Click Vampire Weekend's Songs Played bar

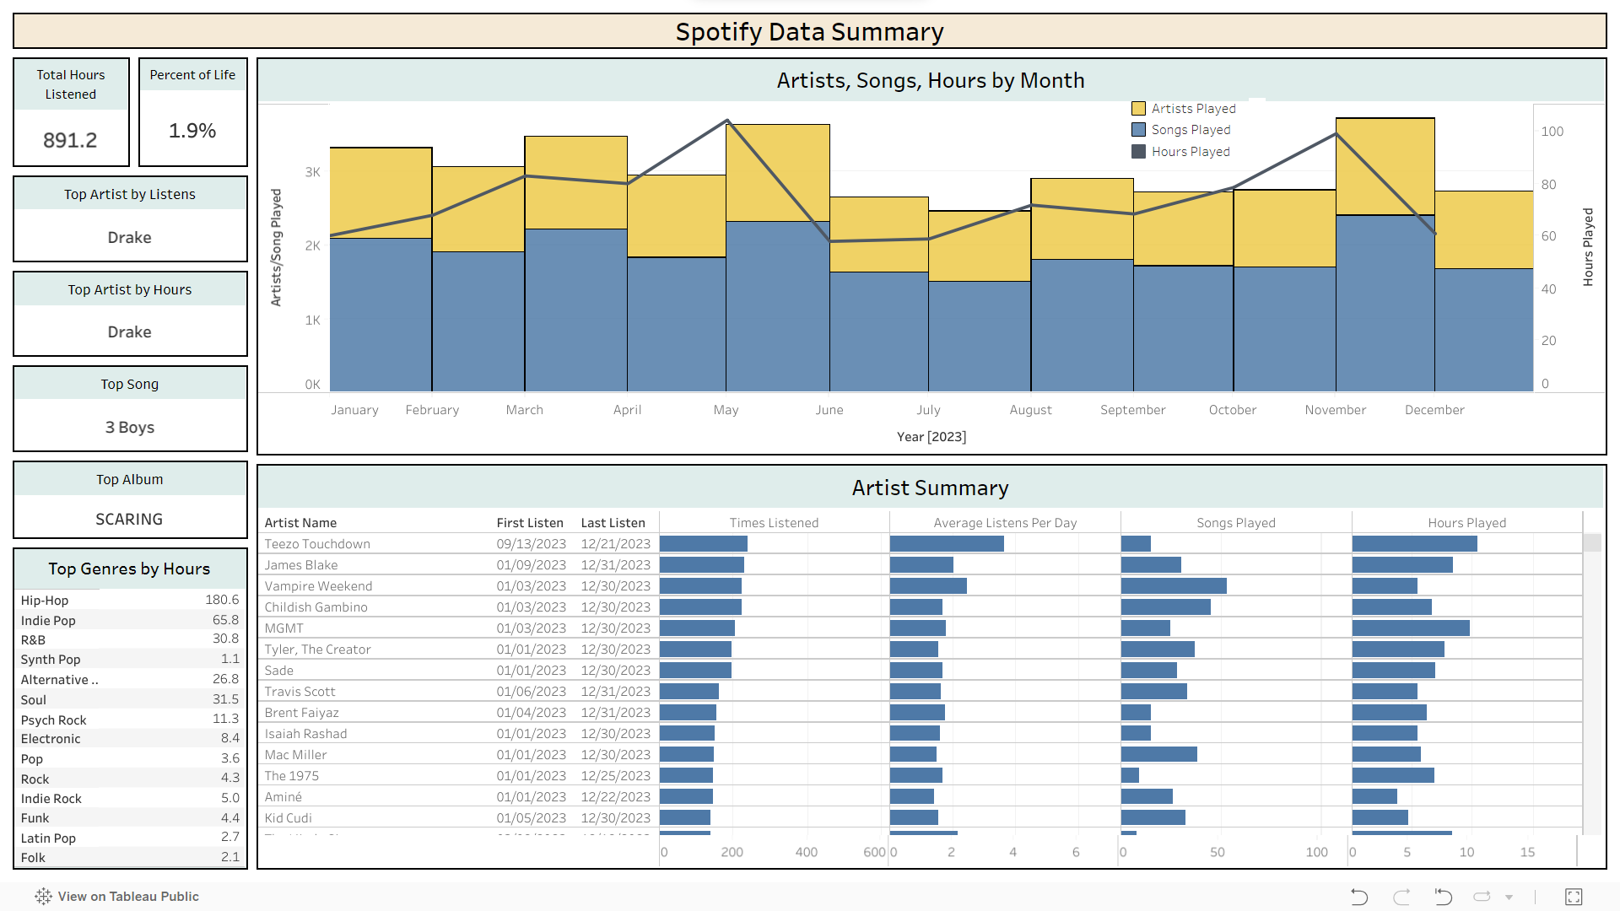click(1173, 586)
